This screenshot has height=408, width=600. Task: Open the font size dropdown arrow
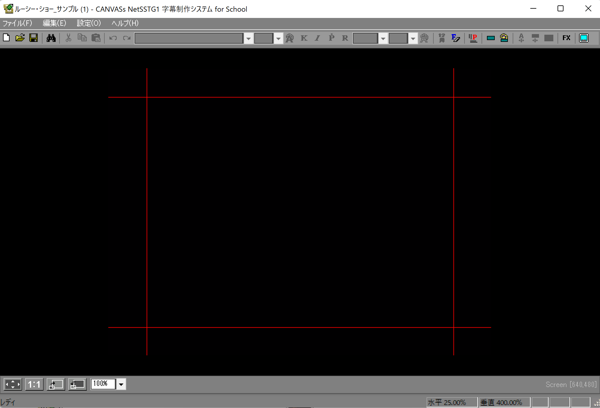tap(278, 38)
